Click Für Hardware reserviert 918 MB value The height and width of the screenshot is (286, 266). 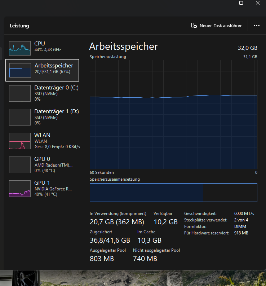point(241,233)
